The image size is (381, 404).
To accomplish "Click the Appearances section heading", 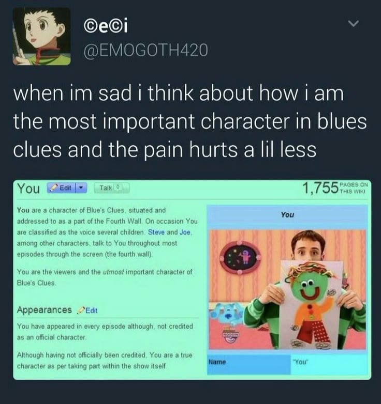I will pos(44,309).
